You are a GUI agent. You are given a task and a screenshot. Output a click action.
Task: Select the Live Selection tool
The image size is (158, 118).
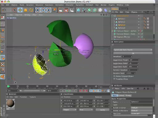click(15, 10)
